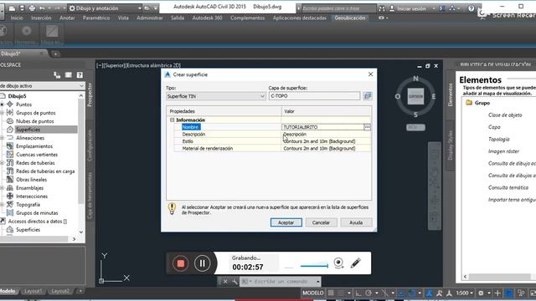Select Cuencas vertientes tree item
Viewport: 536px width, 301px height.
37,155
